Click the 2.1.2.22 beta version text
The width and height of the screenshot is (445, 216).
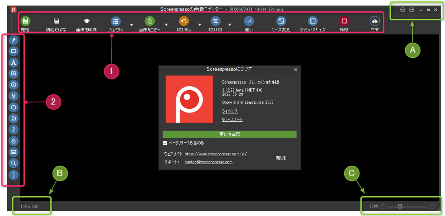(242, 90)
